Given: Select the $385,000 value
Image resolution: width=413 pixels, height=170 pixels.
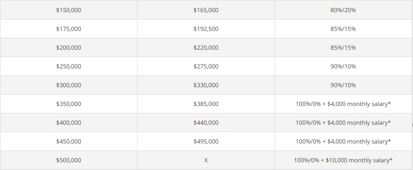Looking at the screenshot, I should point(206,104).
